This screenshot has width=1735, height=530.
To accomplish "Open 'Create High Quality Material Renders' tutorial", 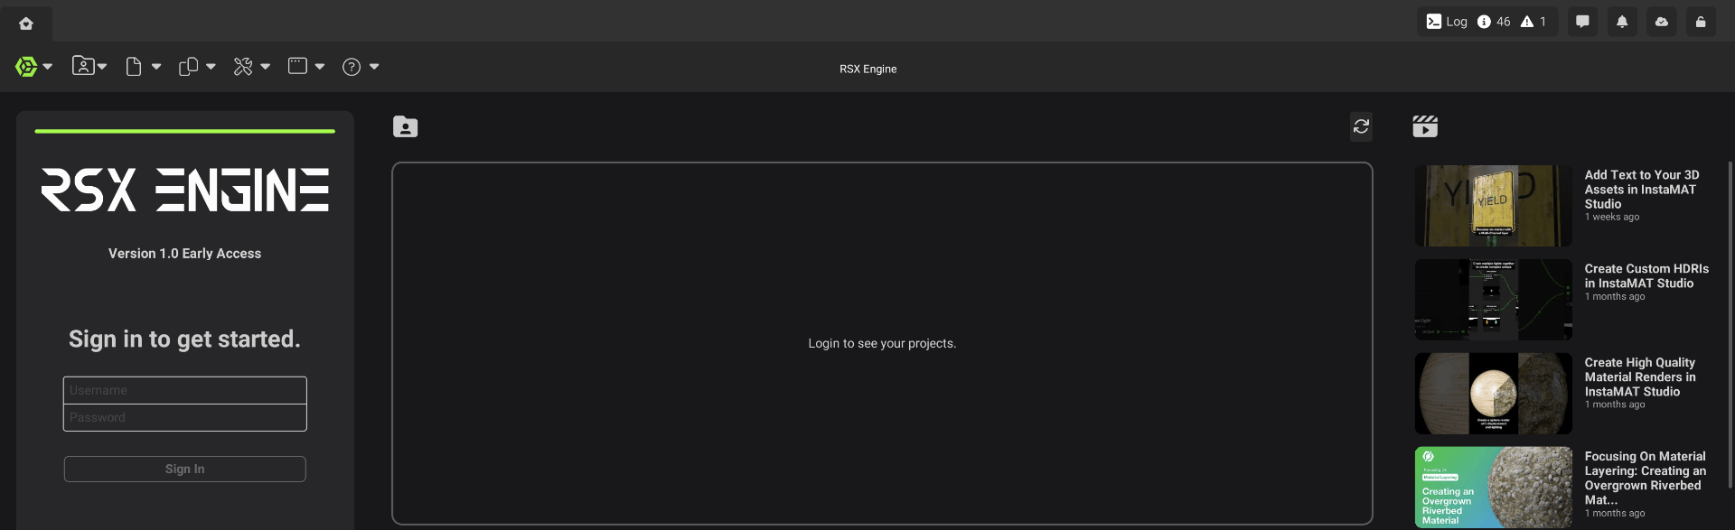I will tap(1640, 377).
